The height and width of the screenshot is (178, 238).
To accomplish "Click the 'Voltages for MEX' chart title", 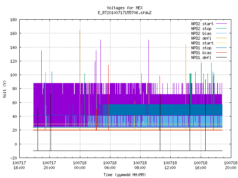I will point(125,8).
